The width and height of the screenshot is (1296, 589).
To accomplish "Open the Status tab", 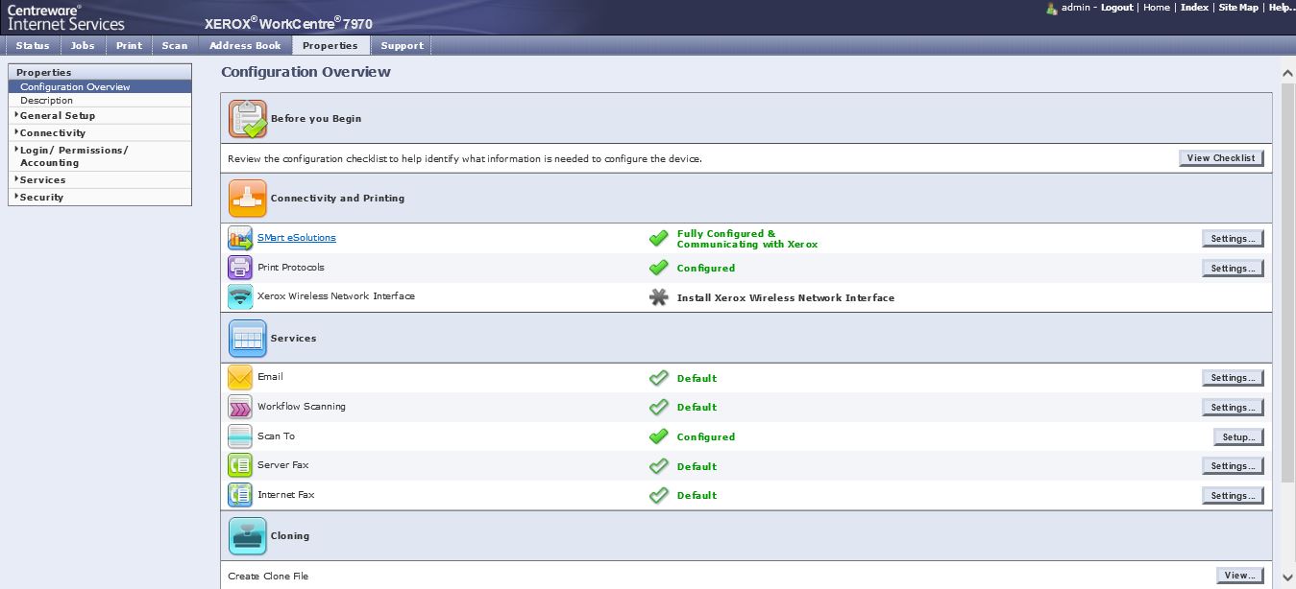I will [x=33, y=45].
